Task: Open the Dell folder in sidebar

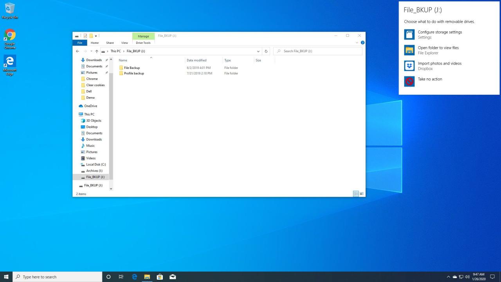Action: [89, 91]
